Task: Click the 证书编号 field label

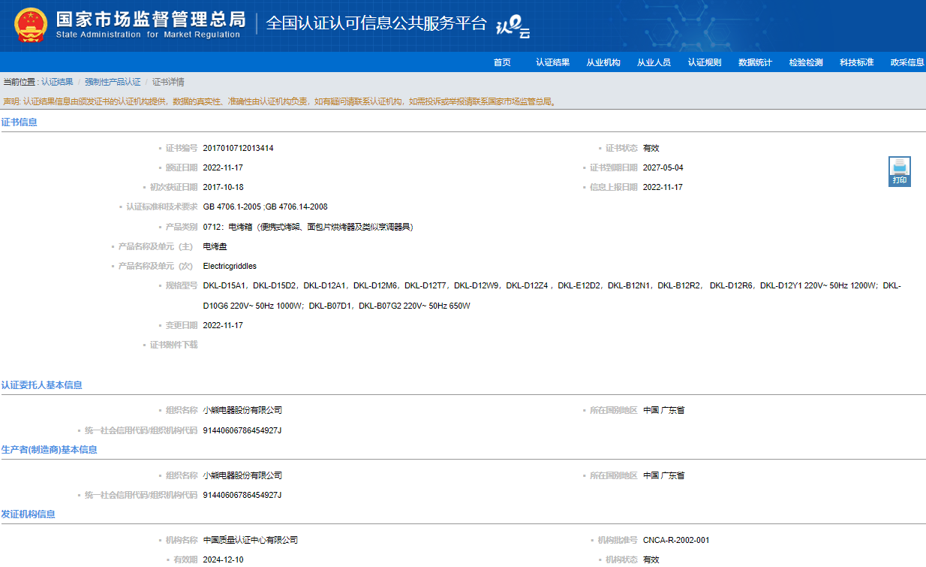Action: (182, 148)
